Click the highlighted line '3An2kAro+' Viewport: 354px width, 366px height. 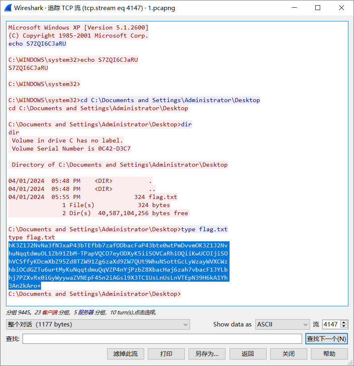click(25, 286)
